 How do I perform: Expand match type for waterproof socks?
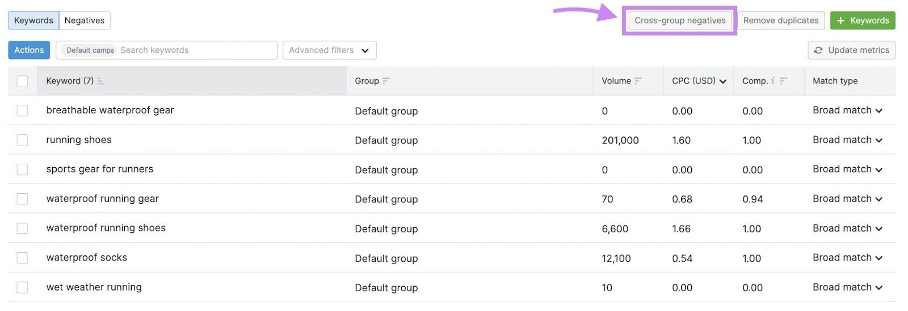coord(847,258)
